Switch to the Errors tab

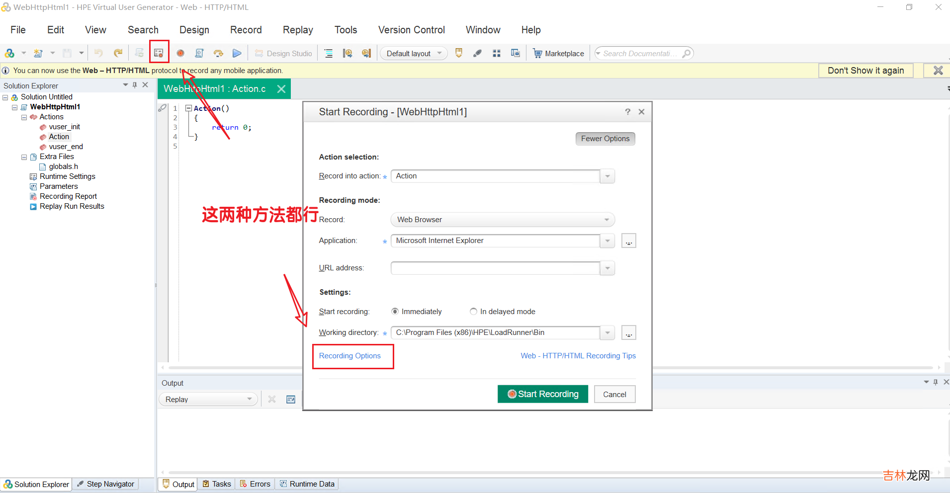[x=255, y=484]
